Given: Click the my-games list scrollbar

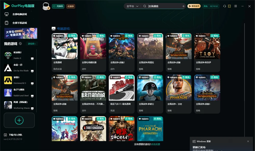Looking at the screenshot, I should (36, 81).
